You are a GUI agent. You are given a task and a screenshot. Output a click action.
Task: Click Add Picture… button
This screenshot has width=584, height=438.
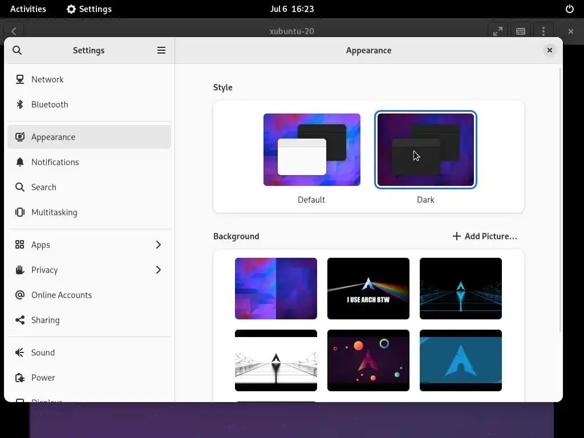485,236
